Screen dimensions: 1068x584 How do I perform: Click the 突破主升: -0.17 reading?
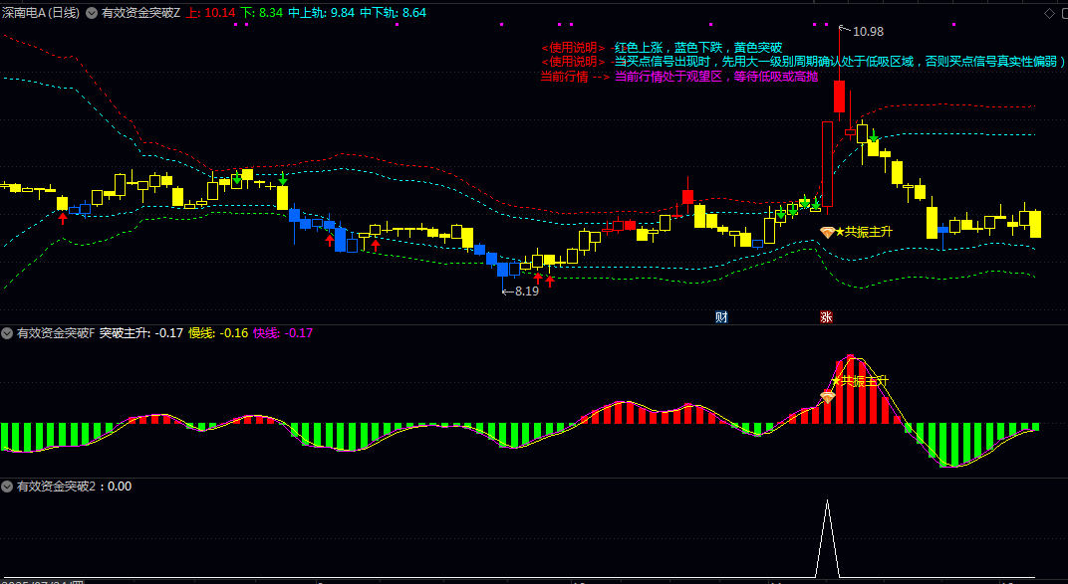click(x=141, y=333)
